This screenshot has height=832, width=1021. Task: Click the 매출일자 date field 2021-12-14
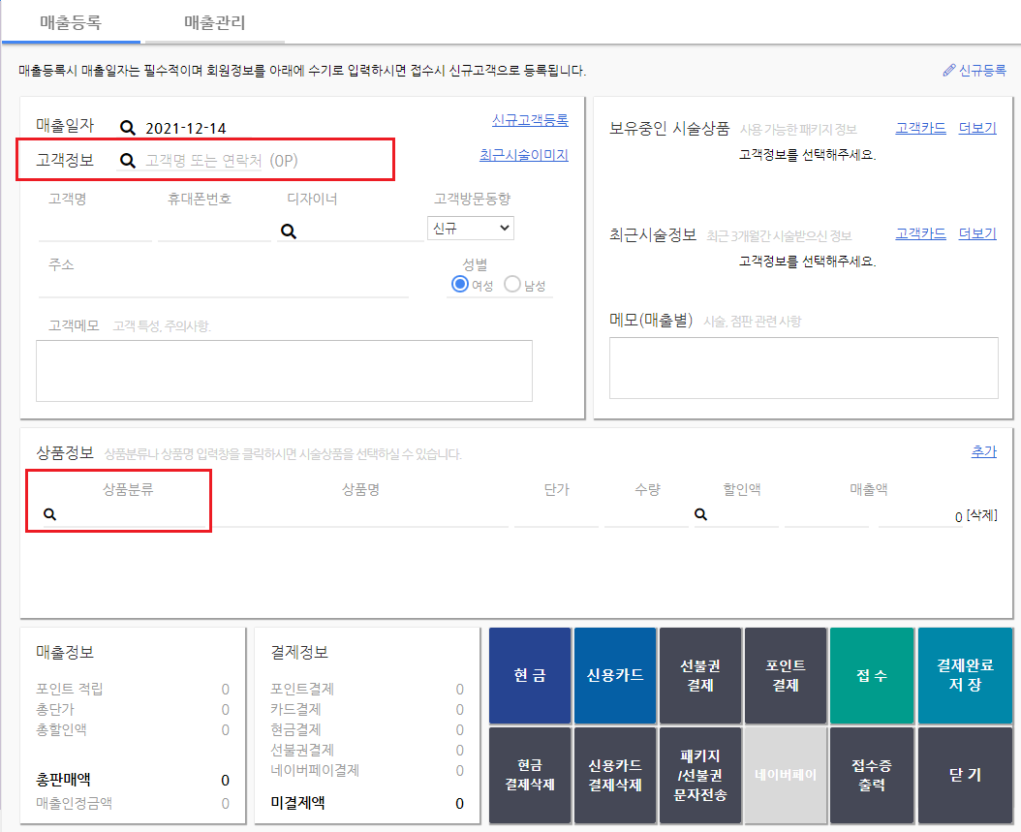tap(186, 128)
